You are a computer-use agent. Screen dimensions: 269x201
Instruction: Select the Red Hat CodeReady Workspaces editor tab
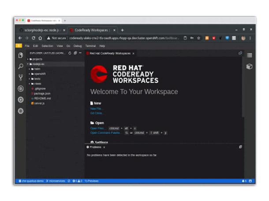pyautogui.click(x=110, y=53)
